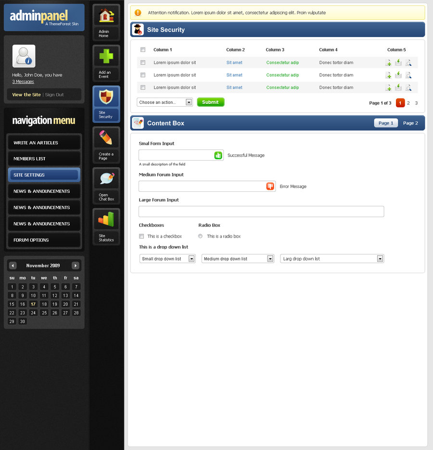Click the Smal Form Input field
This screenshot has height=450, width=433.
point(181,155)
